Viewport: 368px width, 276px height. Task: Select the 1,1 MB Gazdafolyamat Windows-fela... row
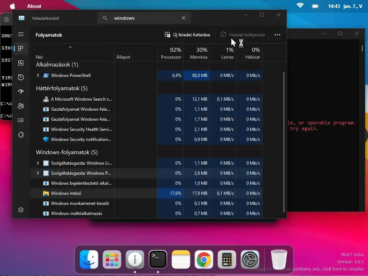click(146, 109)
